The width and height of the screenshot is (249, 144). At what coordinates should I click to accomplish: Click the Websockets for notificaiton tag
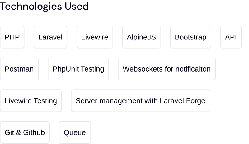pos(167,69)
